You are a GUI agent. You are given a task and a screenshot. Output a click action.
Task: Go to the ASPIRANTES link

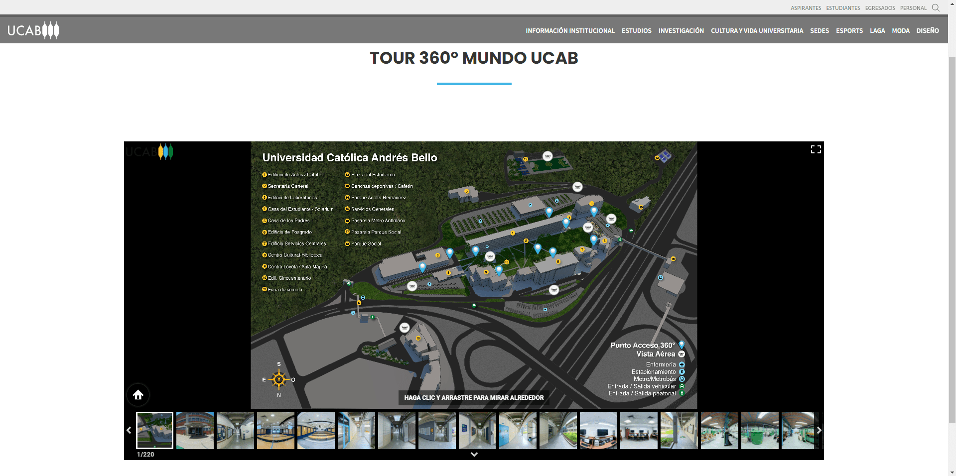click(806, 8)
